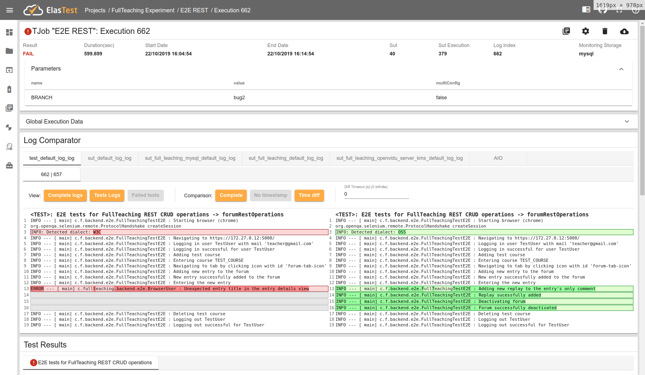The width and height of the screenshot is (645, 375).
Task: Open the Projects folder icon in sidebar
Action: 9,51
